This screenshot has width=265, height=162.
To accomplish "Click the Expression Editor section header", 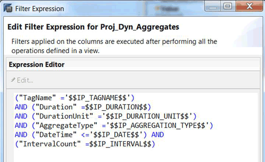I will tap(36, 65).
